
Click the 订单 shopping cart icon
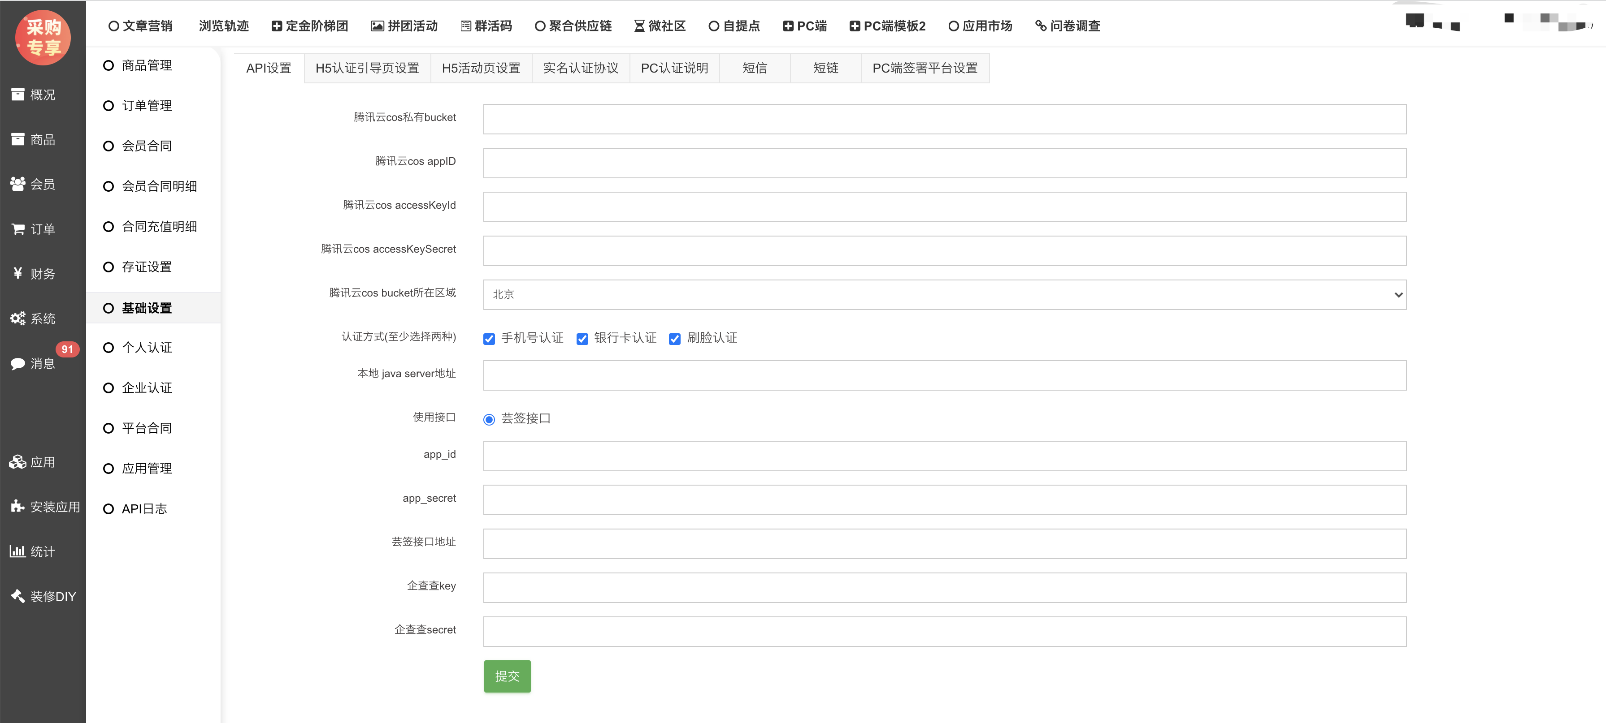tap(18, 229)
